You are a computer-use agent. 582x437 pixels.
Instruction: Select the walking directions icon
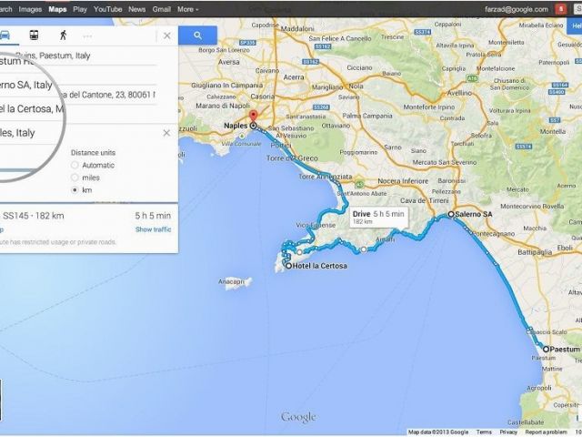[63, 36]
